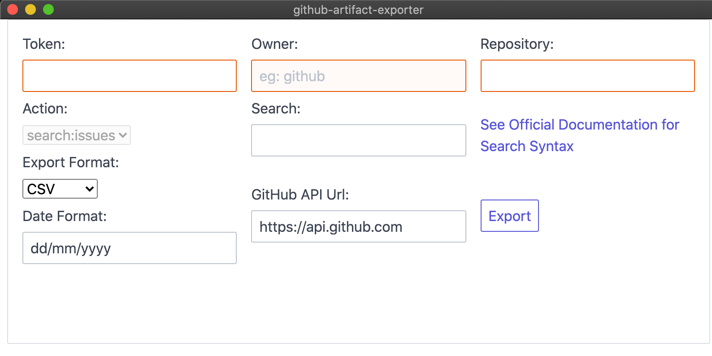Click the yellow minimize button
712x356 pixels.
tap(30, 9)
